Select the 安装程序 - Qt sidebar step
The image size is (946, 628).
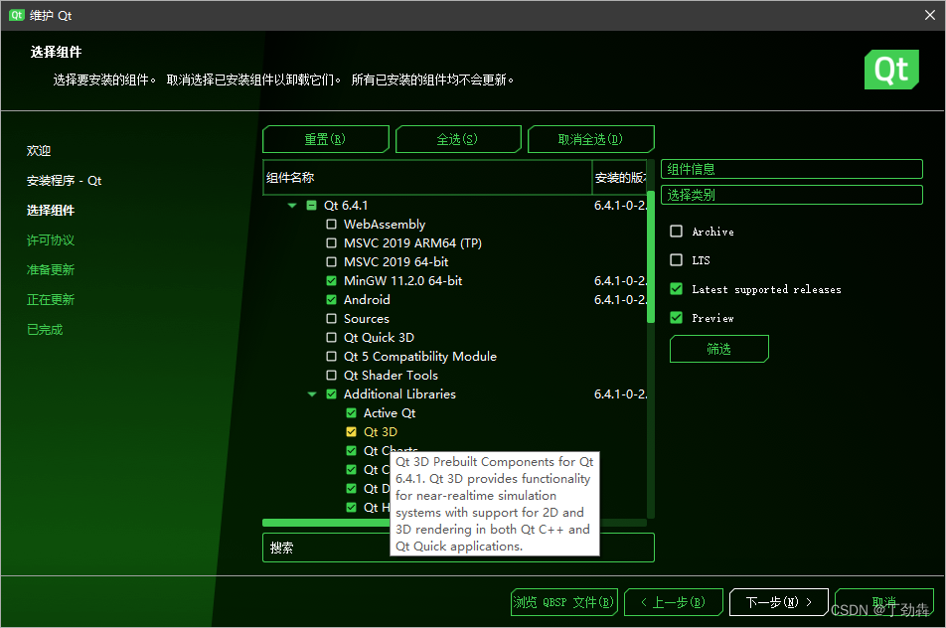point(64,181)
